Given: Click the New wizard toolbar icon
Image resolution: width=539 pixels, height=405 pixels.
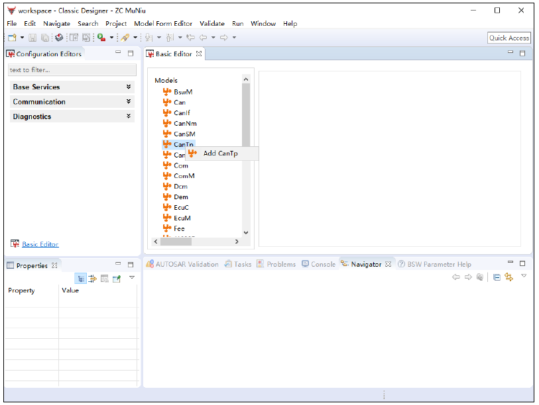Looking at the screenshot, I should tap(12, 38).
